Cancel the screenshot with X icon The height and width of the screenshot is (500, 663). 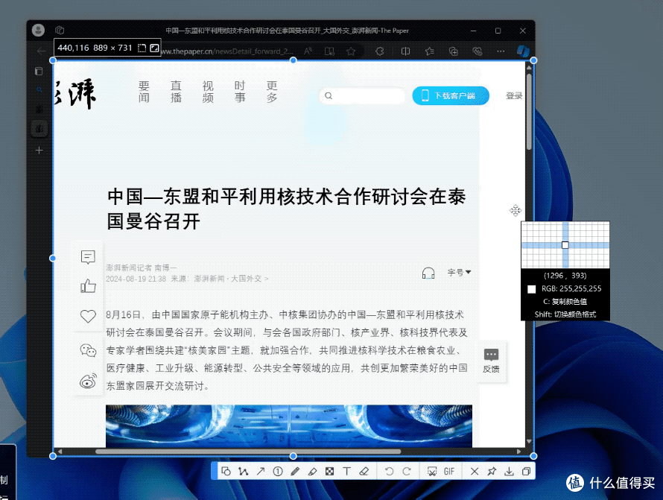click(x=475, y=471)
